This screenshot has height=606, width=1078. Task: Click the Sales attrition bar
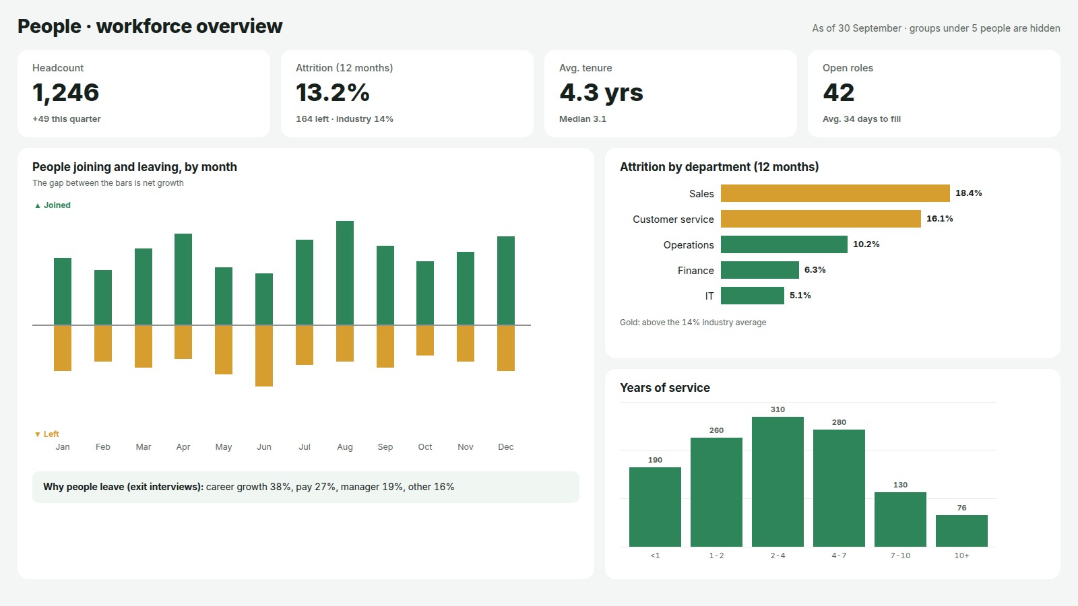(x=835, y=193)
